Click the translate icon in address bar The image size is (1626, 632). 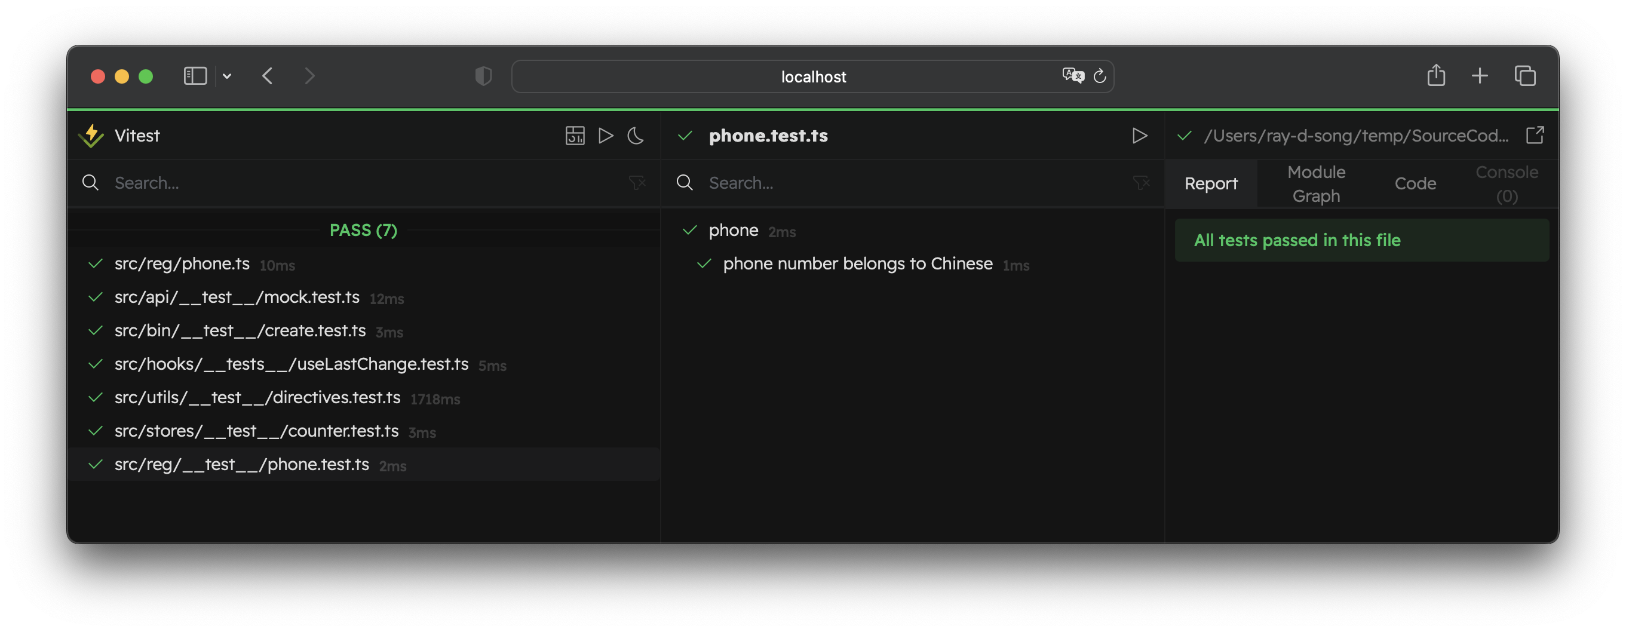(x=1072, y=76)
